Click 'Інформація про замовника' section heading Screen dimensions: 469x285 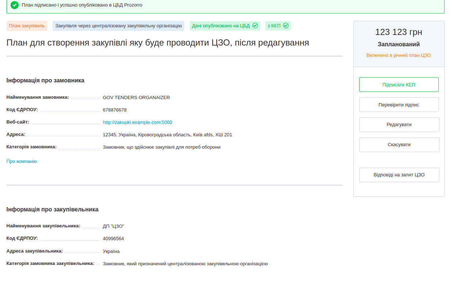(45, 81)
